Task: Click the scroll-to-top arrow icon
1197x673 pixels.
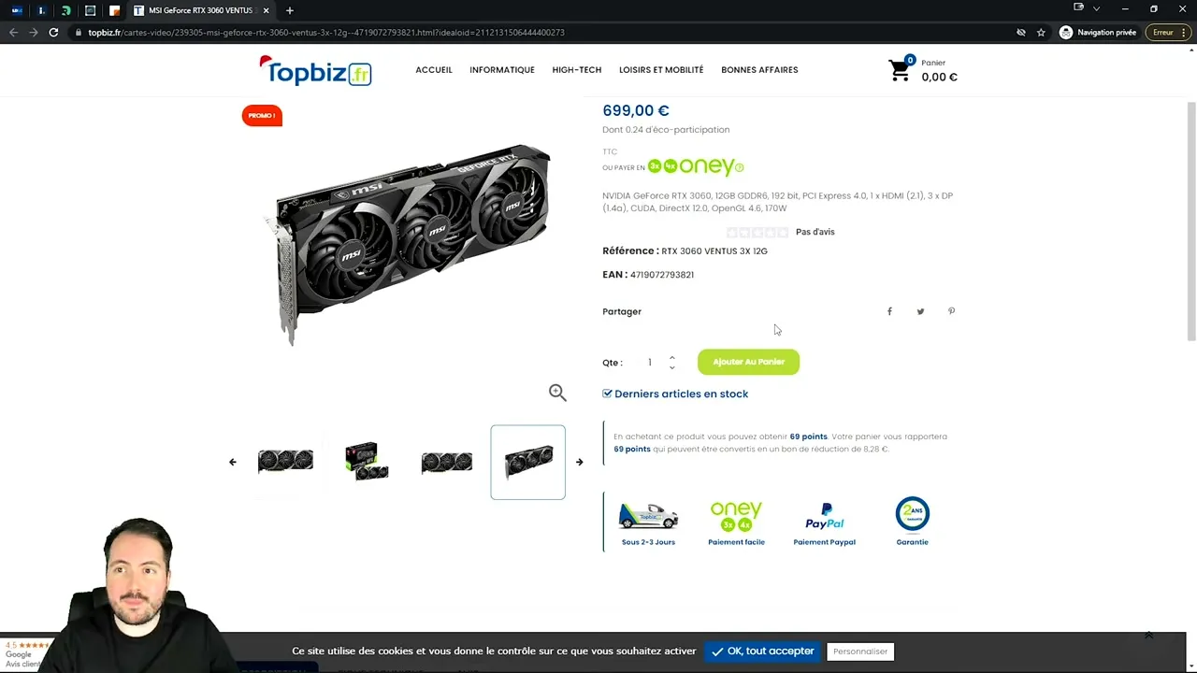Action: (1148, 636)
